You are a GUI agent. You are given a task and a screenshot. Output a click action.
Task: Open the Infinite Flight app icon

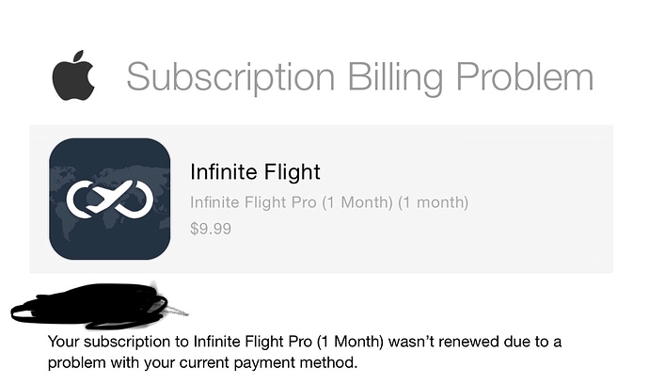[109, 199]
